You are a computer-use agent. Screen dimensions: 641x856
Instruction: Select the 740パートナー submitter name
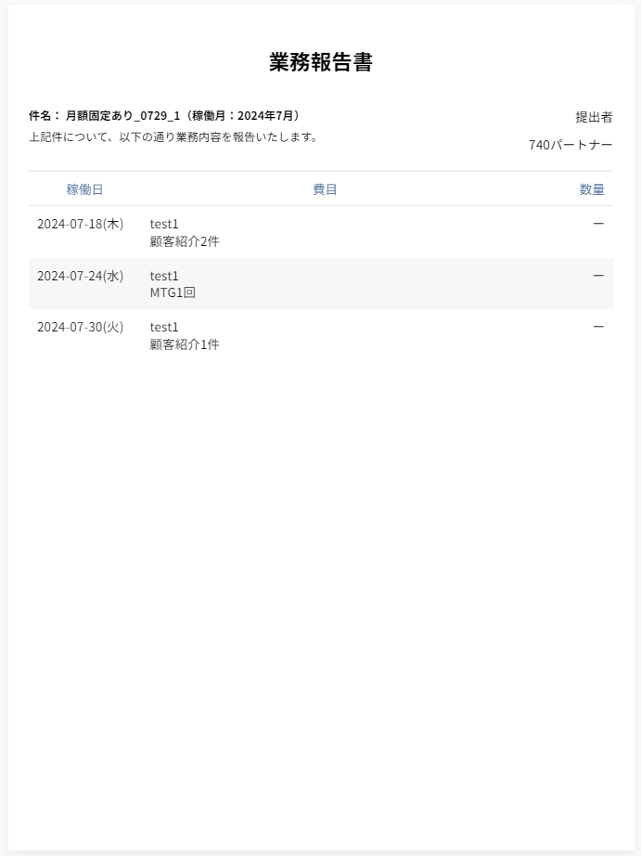(570, 145)
